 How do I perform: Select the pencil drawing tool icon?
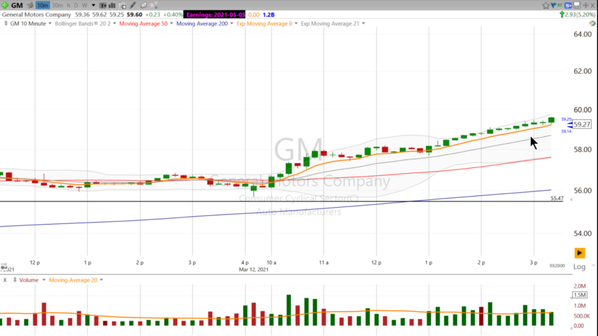point(133,6)
